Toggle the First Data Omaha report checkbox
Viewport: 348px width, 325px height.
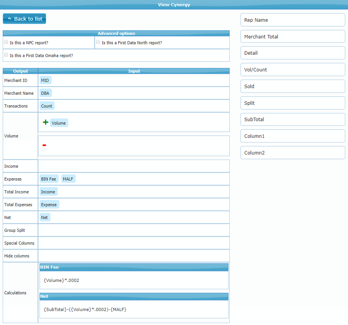click(6, 55)
